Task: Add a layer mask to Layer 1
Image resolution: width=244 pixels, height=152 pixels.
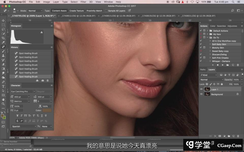Action: (x=220, y=136)
